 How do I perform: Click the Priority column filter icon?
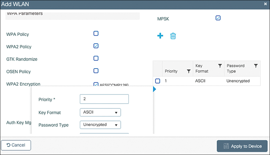coord(189,71)
